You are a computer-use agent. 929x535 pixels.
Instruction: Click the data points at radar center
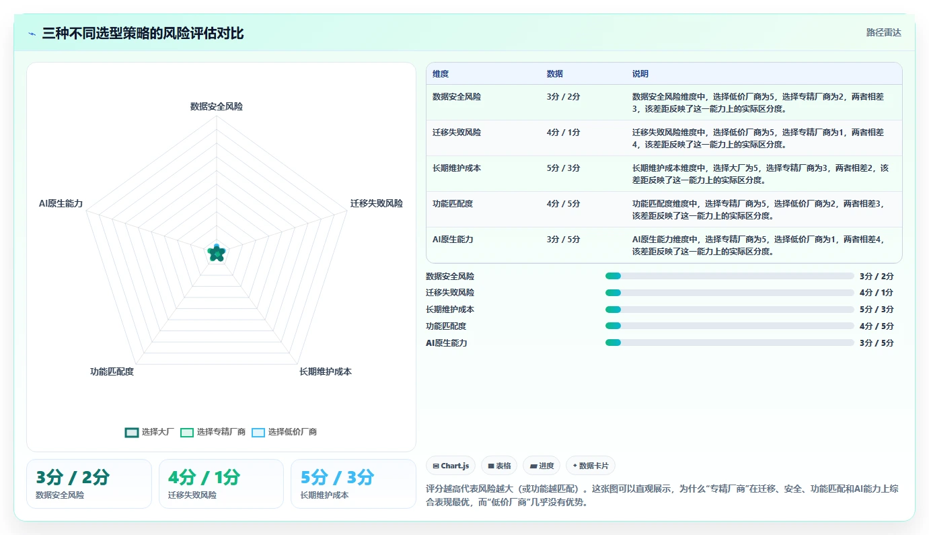pos(216,253)
